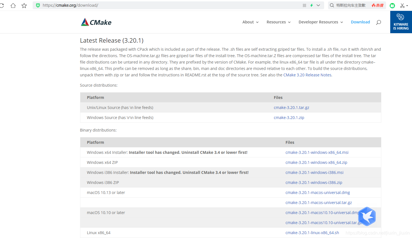The height and width of the screenshot is (238, 412).
Task: Click the blue bird floating assistant icon
Action: [x=367, y=216]
